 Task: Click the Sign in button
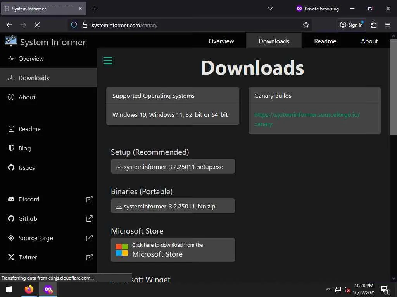pyautogui.click(x=351, y=25)
